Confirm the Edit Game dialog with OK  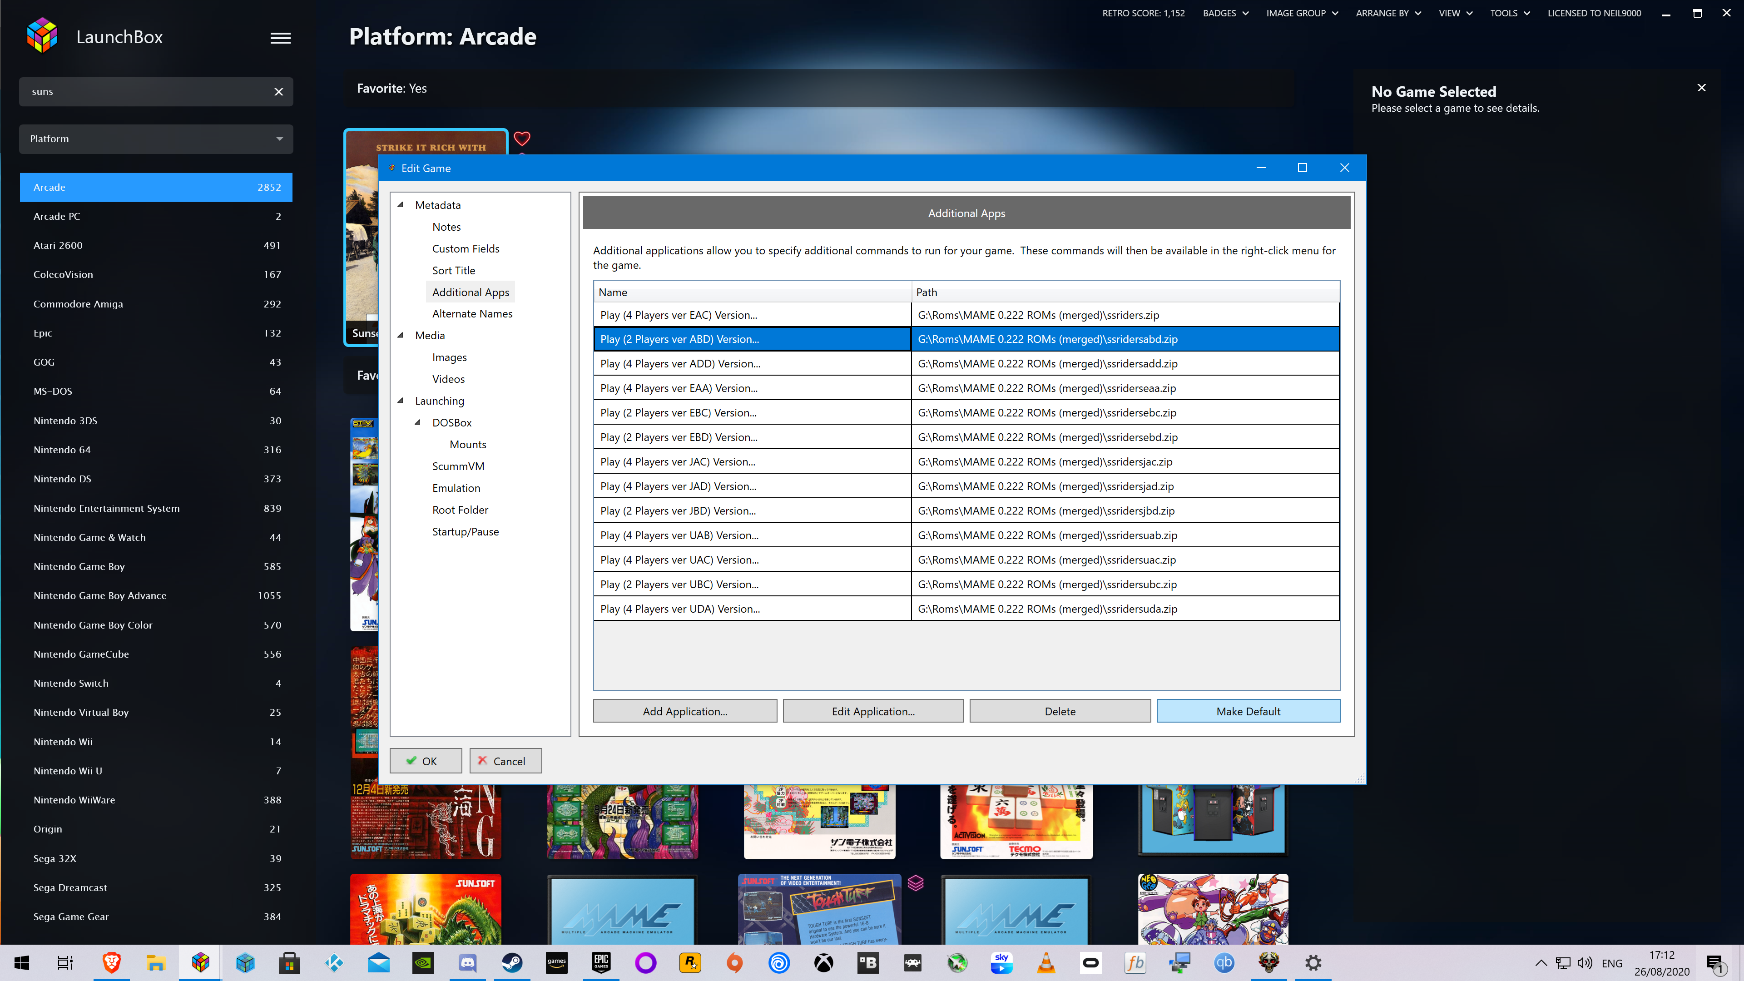pyautogui.click(x=425, y=761)
